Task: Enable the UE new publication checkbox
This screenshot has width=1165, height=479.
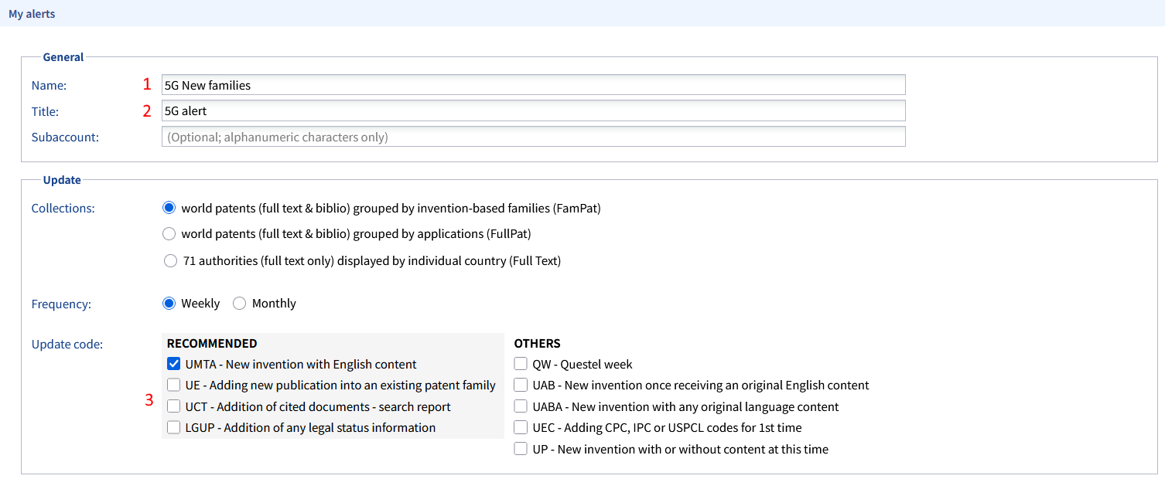Action: 174,386
